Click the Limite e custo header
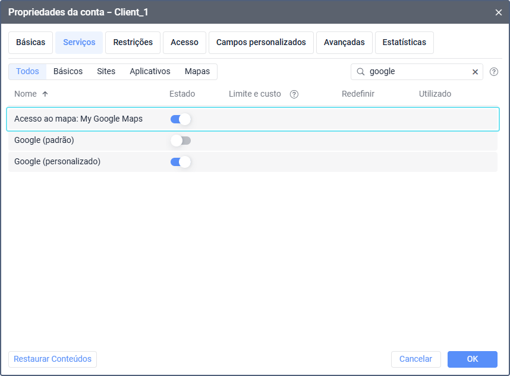Screen dimensions: 510x376 (x=254, y=94)
